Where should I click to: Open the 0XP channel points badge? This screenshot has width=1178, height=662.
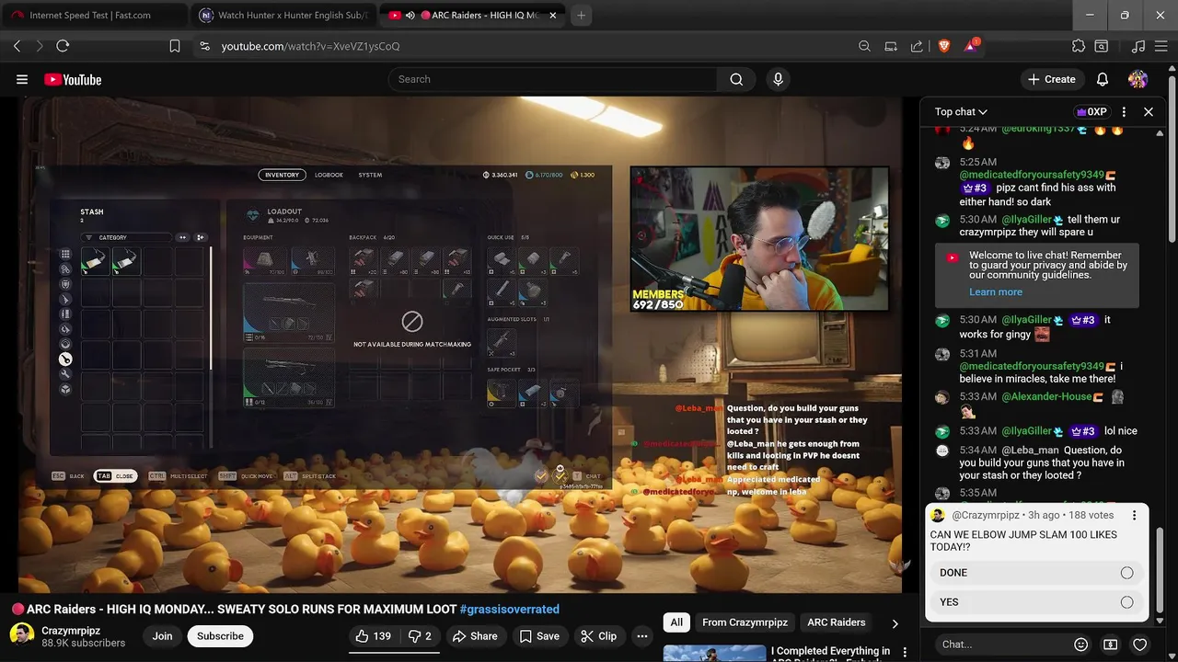(1091, 112)
